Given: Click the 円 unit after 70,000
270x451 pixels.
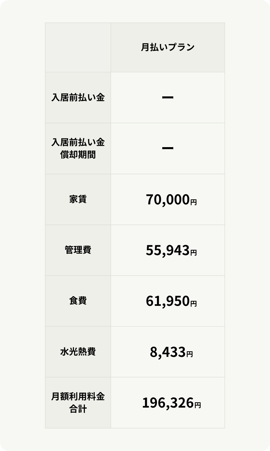Looking at the screenshot, I should [x=193, y=202].
